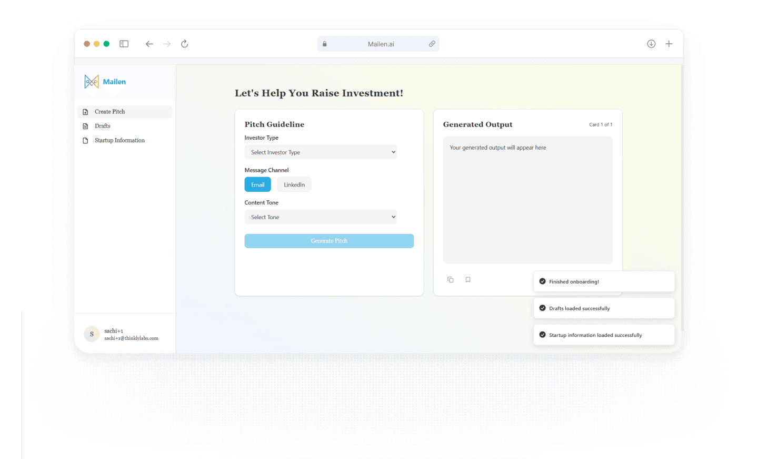This screenshot has height=459, width=758.
Task: Click the copy icon below the generated output
Action: coord(451,279)
